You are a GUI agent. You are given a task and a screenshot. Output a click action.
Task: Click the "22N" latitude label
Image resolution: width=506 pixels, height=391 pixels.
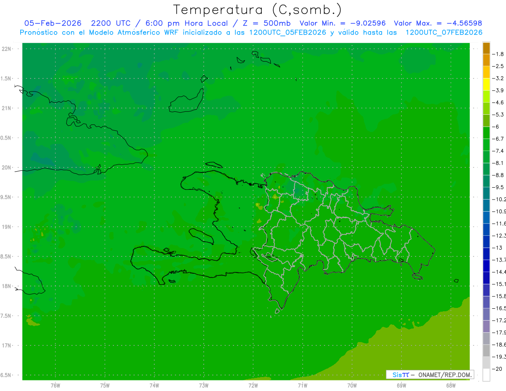(6, 49)
